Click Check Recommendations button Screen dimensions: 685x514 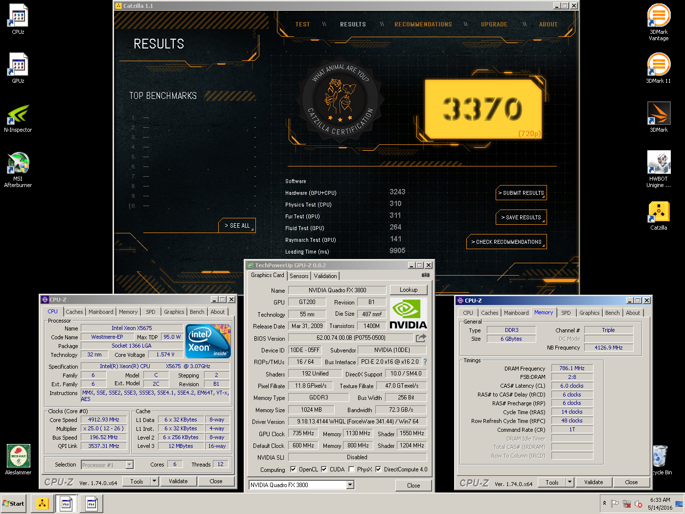(x=506, y=242)
